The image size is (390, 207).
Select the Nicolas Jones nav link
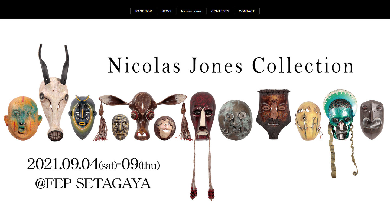tap(191, 11)
